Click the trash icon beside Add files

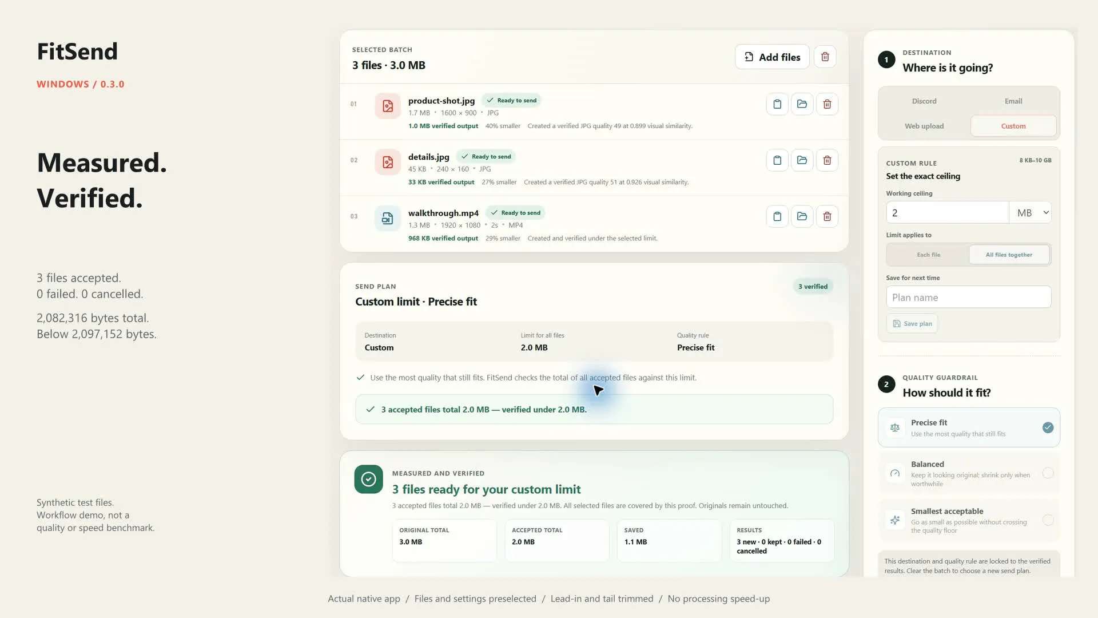pos(825,57)
